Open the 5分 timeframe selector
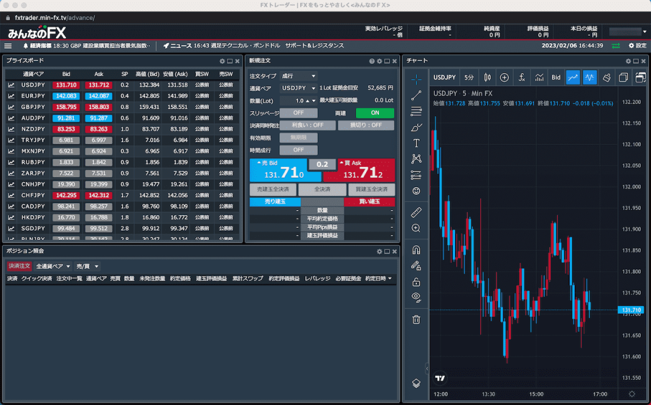The width and height of the screenshot is (651, 405). pos(469,77)
